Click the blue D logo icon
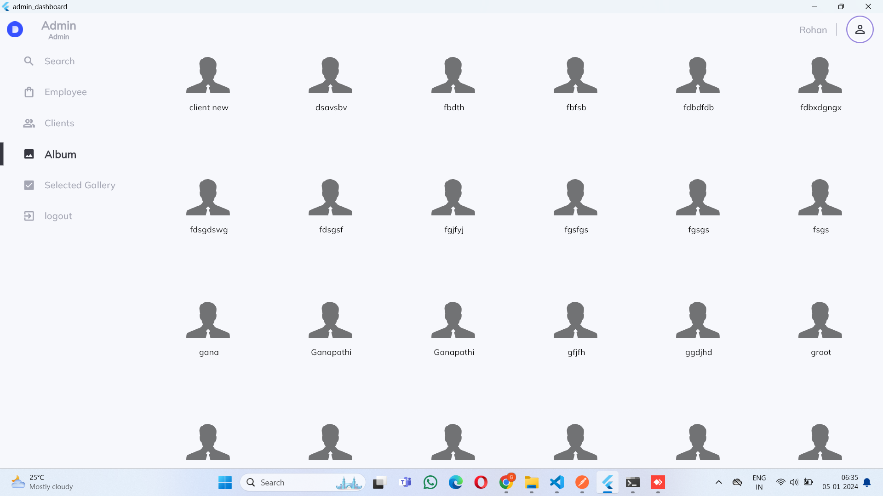This screenshot has height=496, width=883. tap(15, 30)
